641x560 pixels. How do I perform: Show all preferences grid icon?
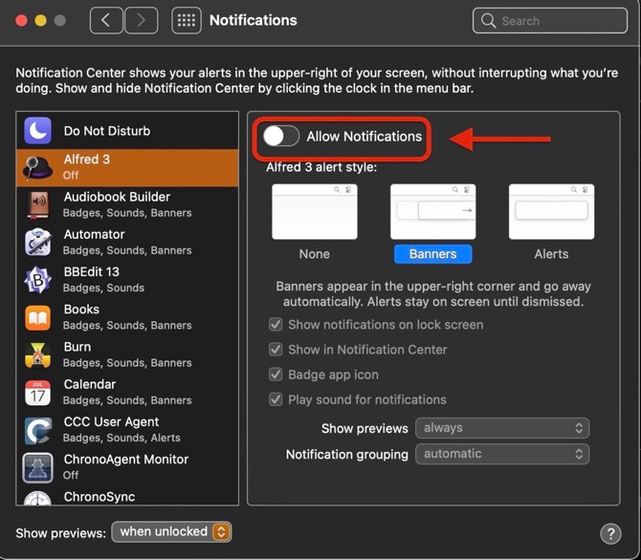tap(187, 20)
